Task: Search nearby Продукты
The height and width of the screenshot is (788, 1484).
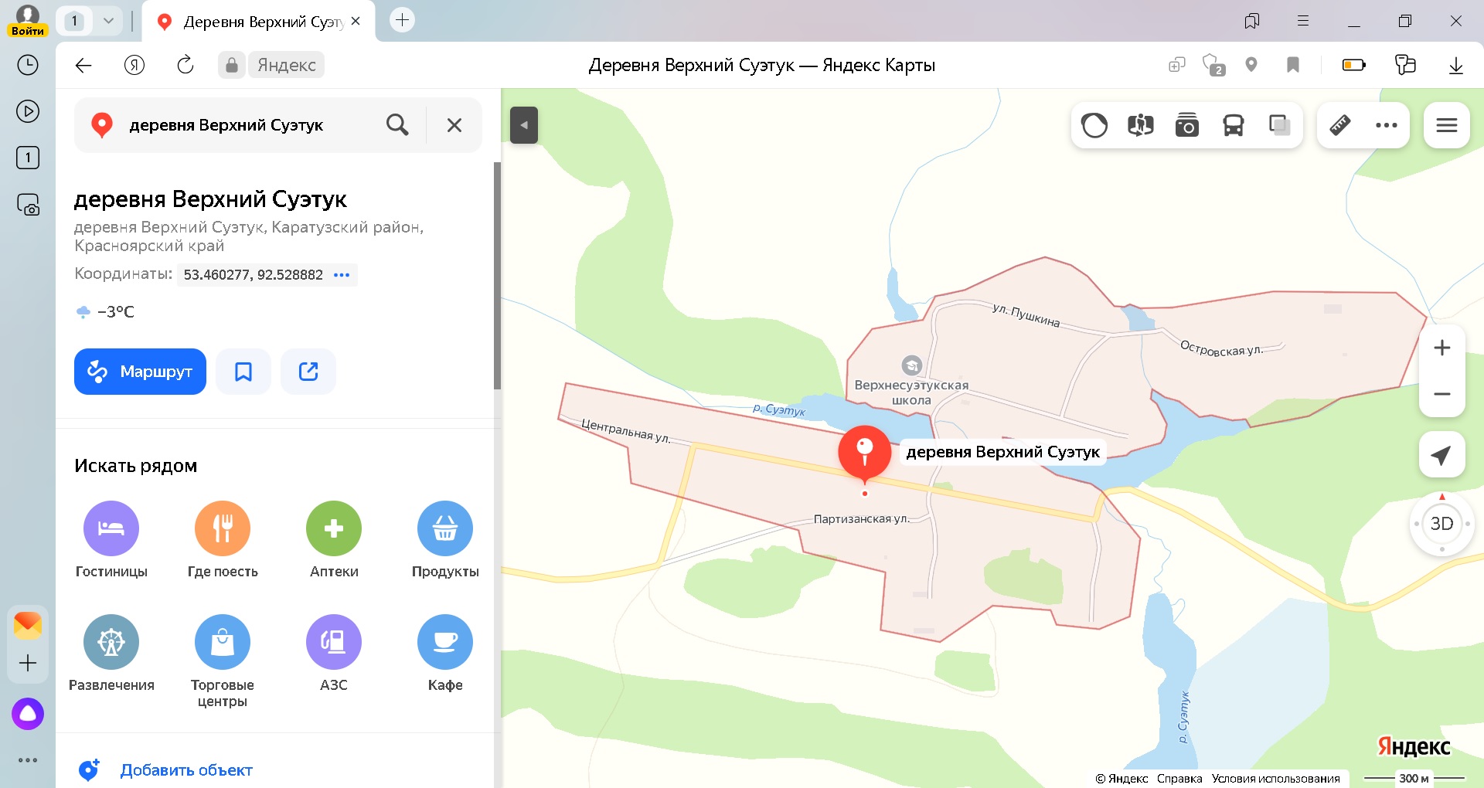Action: tap(445, 540)
